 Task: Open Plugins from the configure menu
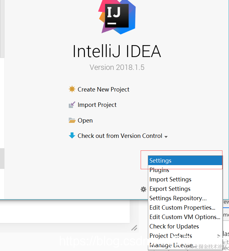pyautogui.click(x=185, y=170)
